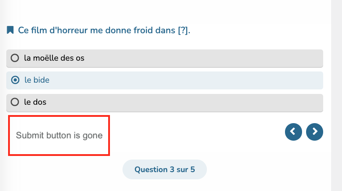Click the red outlined box border

(x=59, y=116)
